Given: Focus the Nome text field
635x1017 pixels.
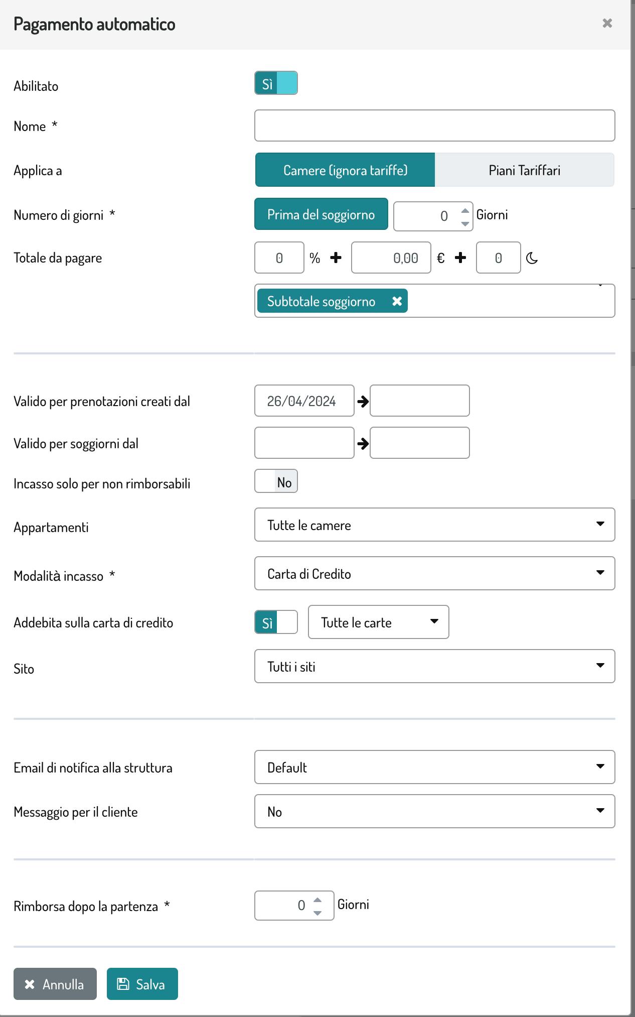Looking at the screenshot, I should click(434, 125).
